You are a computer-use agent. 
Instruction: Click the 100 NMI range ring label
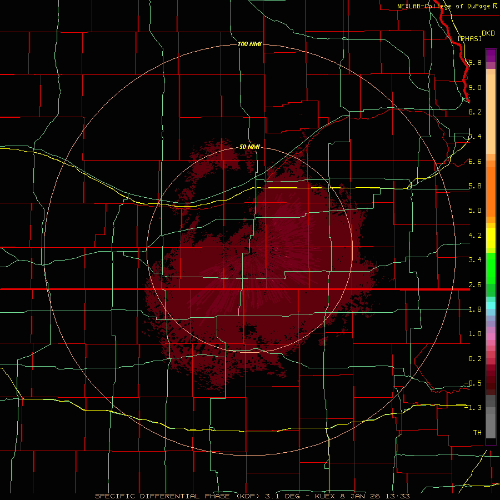249,44
